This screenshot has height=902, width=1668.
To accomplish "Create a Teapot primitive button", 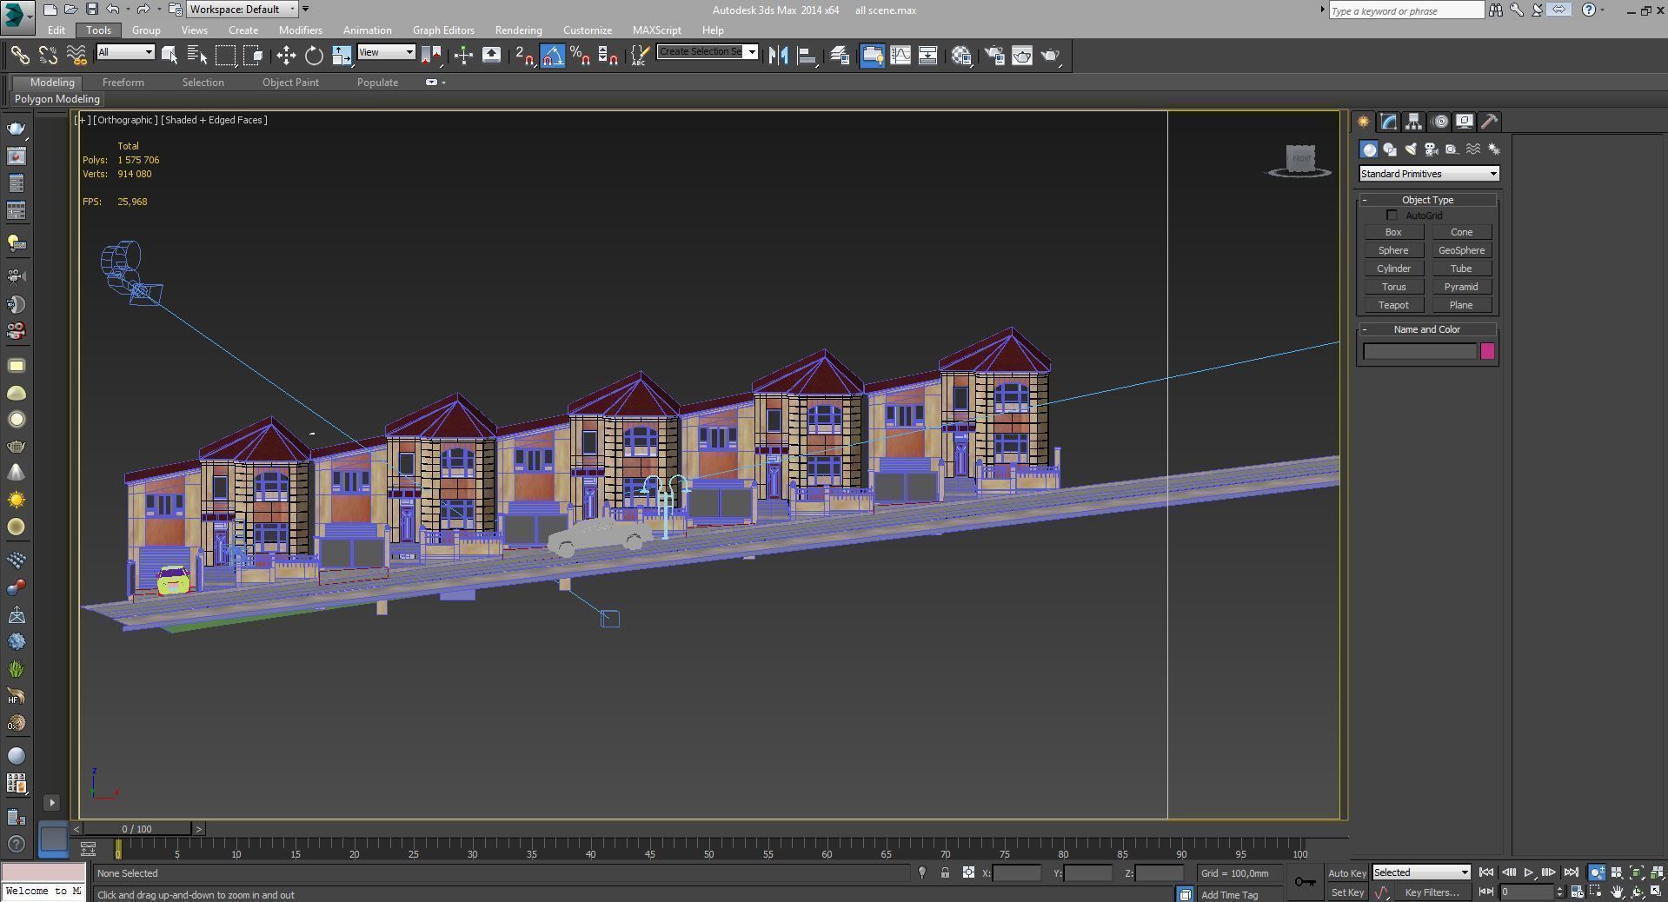I will (1393, 305).
